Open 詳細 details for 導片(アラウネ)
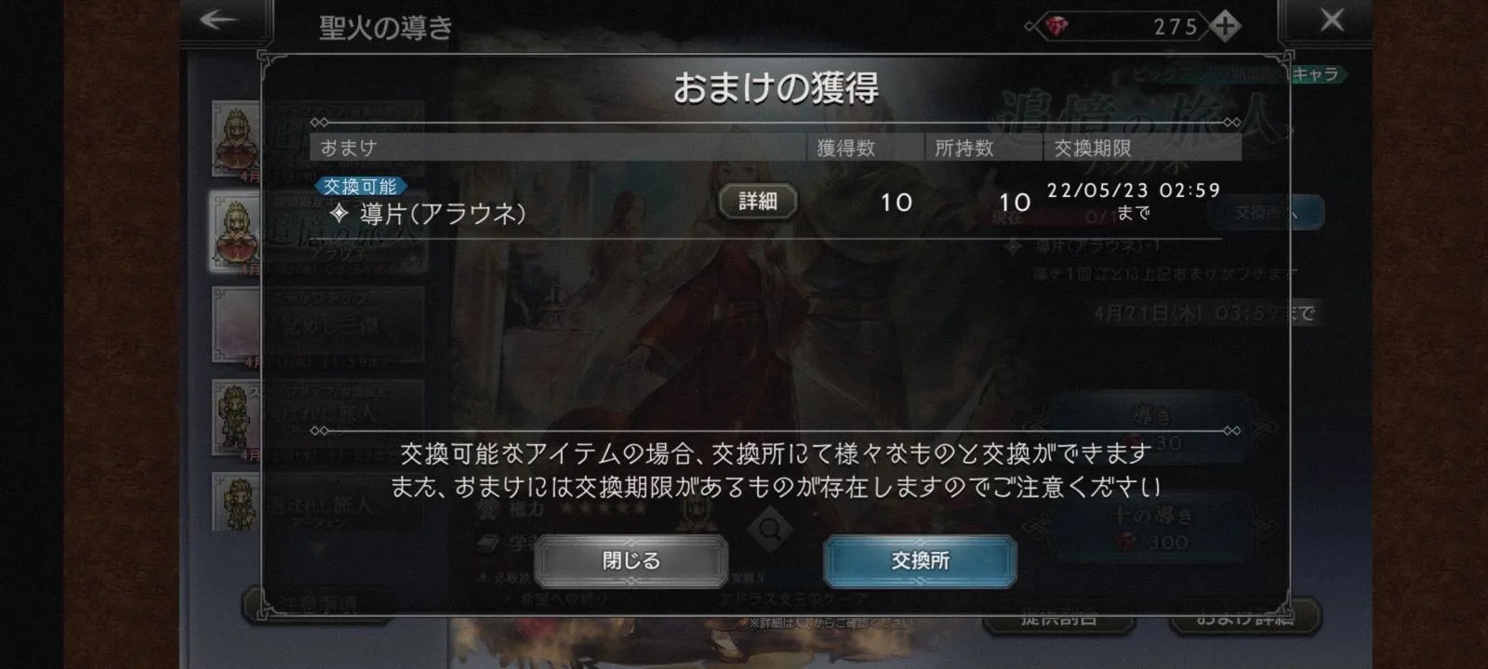This screenshot has height=669, width=1488. click(x=758, y=201)
